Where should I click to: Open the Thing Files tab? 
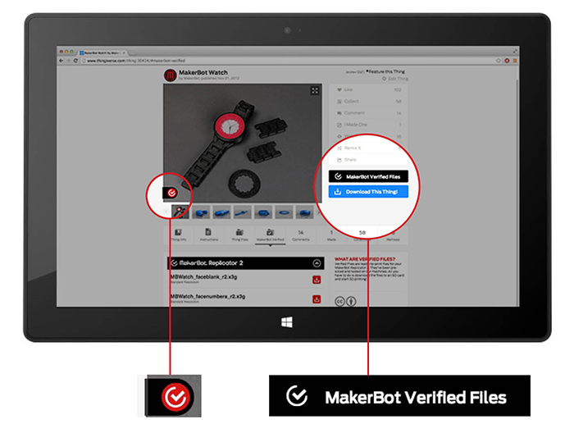[x=239, y=235]
